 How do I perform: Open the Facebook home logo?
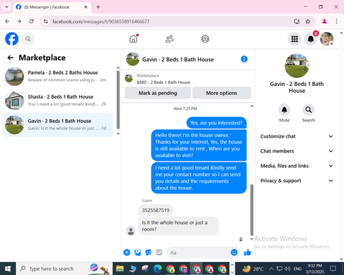coord(12,38)
